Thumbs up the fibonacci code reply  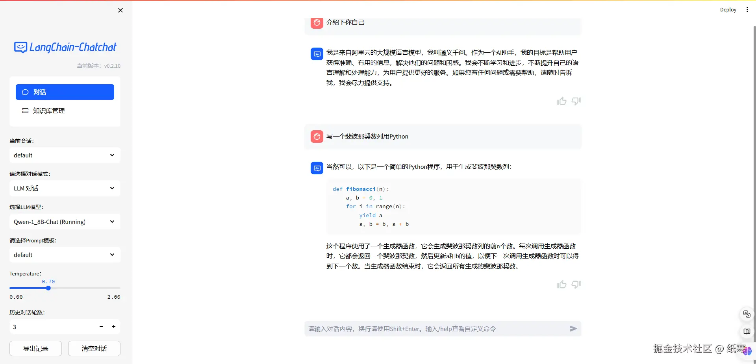click(x=562, y=284)
